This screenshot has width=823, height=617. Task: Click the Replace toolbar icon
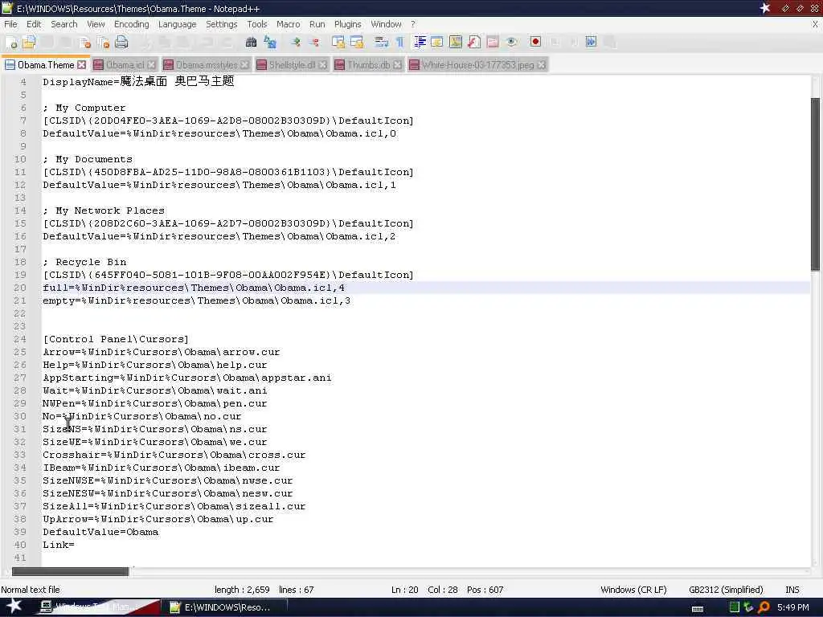click(x=270, y=43)
